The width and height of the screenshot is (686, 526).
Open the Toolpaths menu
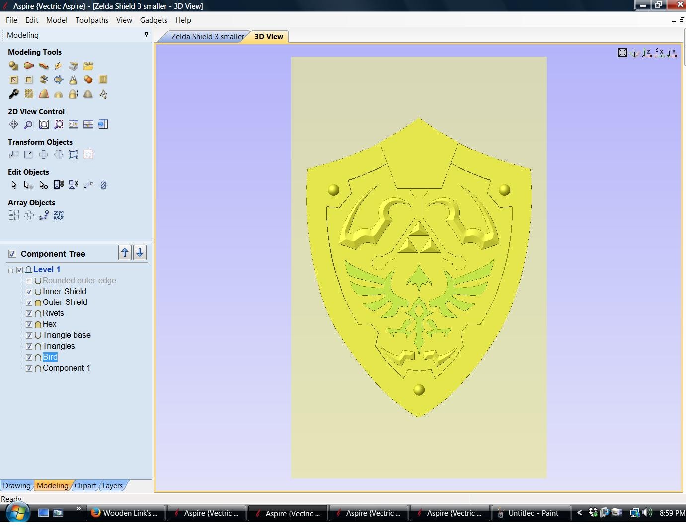[92, 20]
